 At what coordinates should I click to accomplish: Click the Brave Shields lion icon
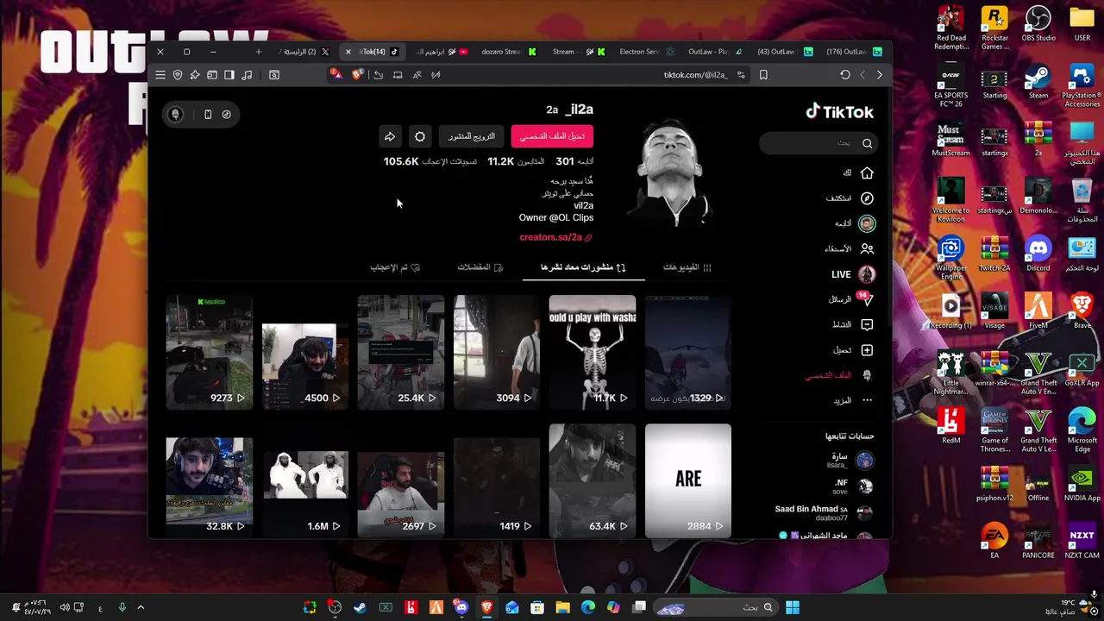pyautogui.click(x=357, y=74)
